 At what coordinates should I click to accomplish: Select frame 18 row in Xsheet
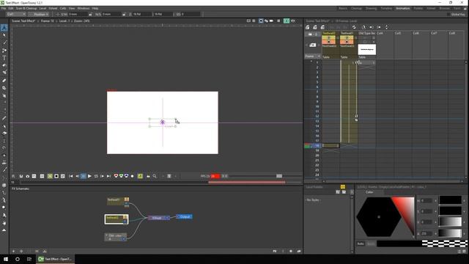[x=317, y=145]
